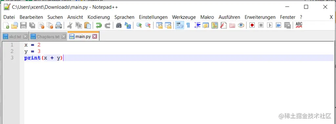Close the xkd.txt tab
Screen dimensions: 336x124
point(25,37)
